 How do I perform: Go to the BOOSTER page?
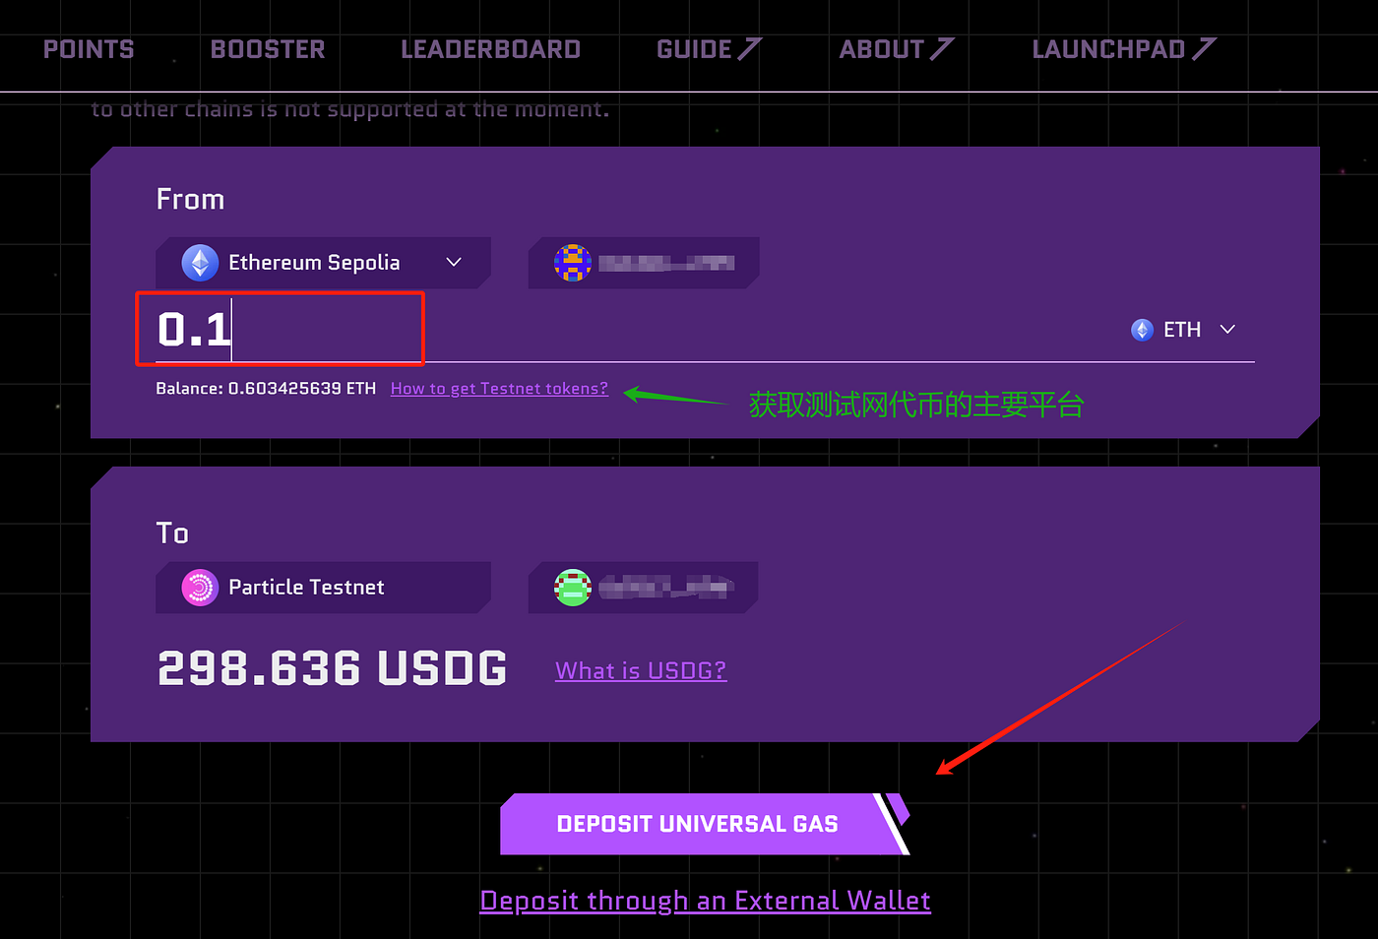tap(268, 49)
